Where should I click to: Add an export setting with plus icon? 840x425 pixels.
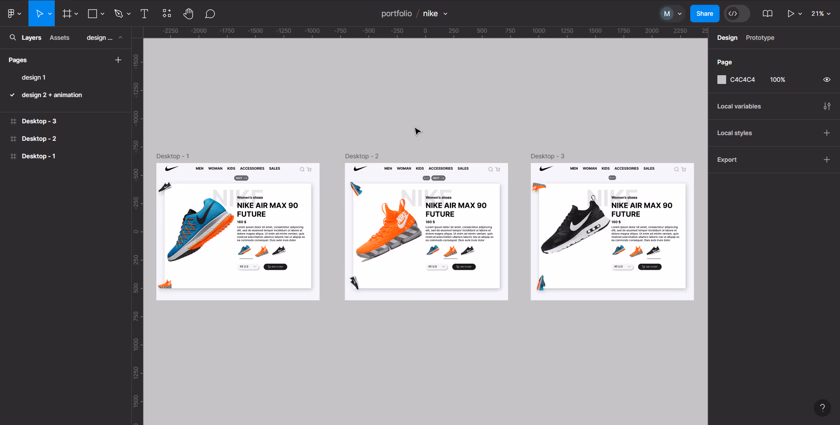(x=827, y=160)
